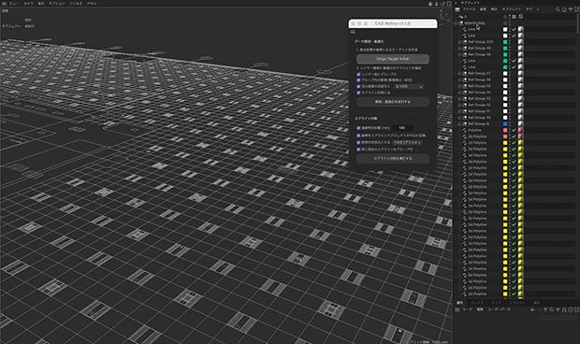Toggle the active viewport maximize icon
Screen dimensions: 580x344
pos(449,4)
